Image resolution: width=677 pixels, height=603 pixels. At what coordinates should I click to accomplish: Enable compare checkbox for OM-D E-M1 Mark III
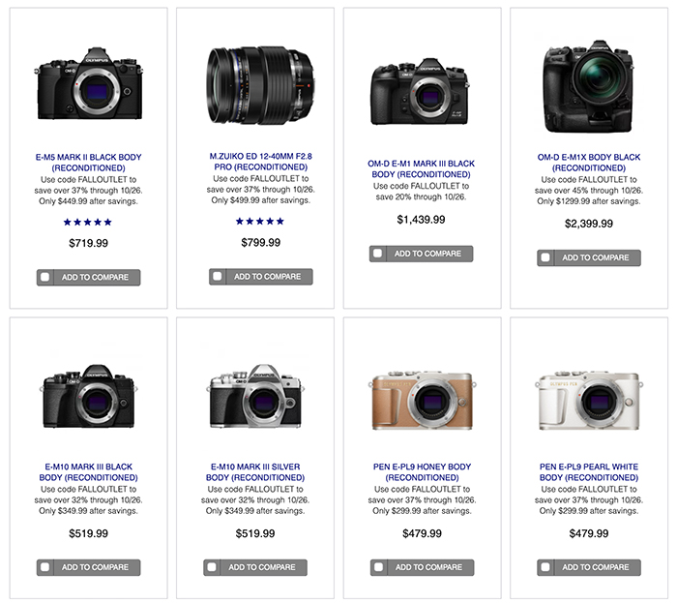(x=379, y=254)
